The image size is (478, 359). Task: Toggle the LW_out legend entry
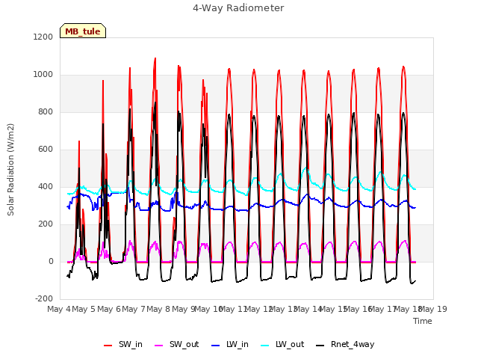pos(282,344)
